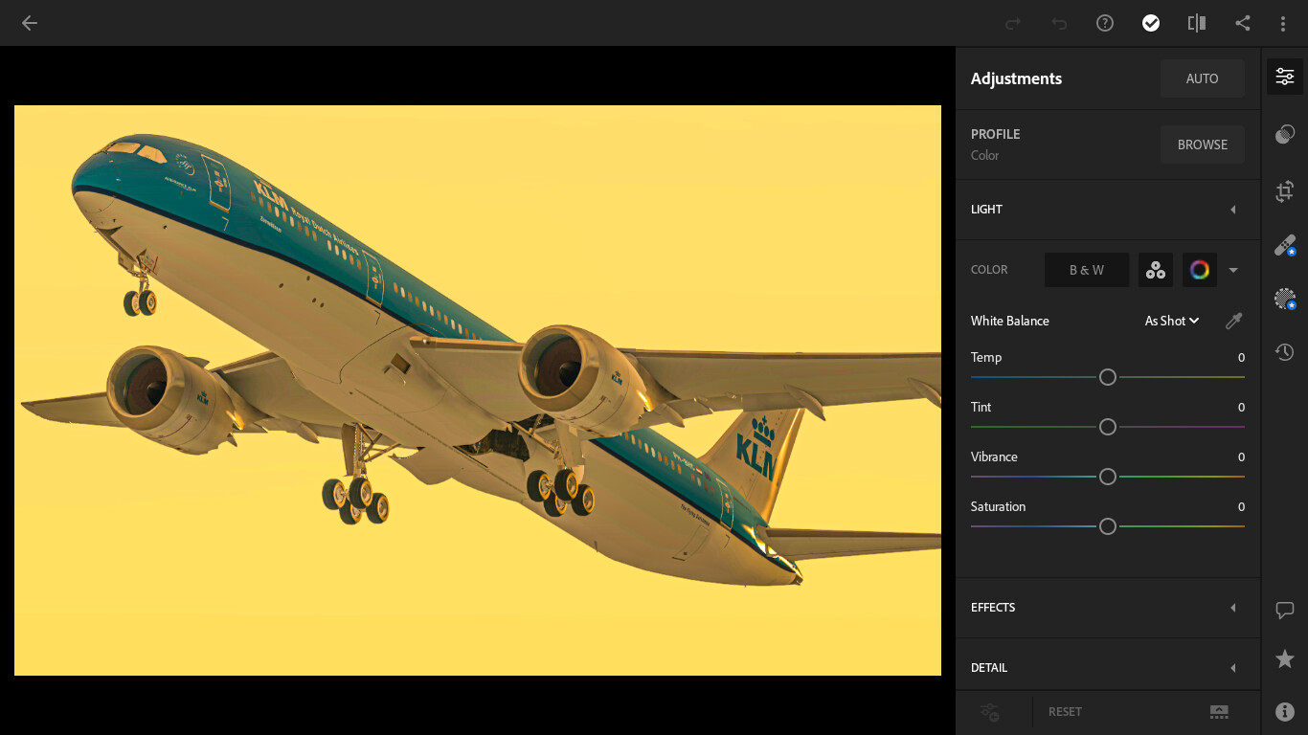The image size is (1308, 735).
Task: Click the White Balance label
Action: 1010,321
